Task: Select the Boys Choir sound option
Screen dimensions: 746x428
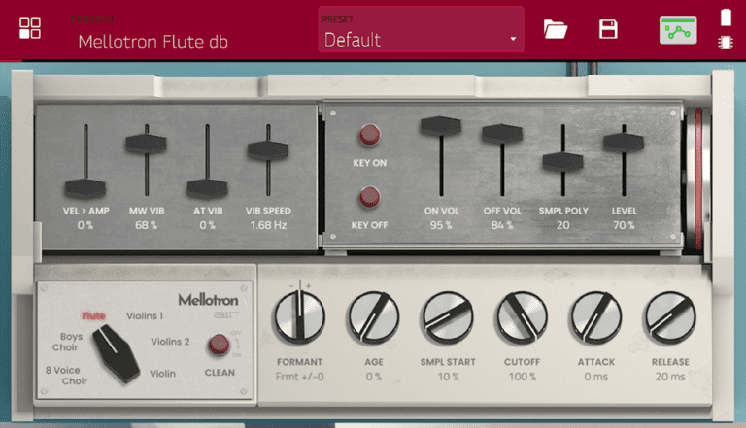Action: [x=64, y=343]
